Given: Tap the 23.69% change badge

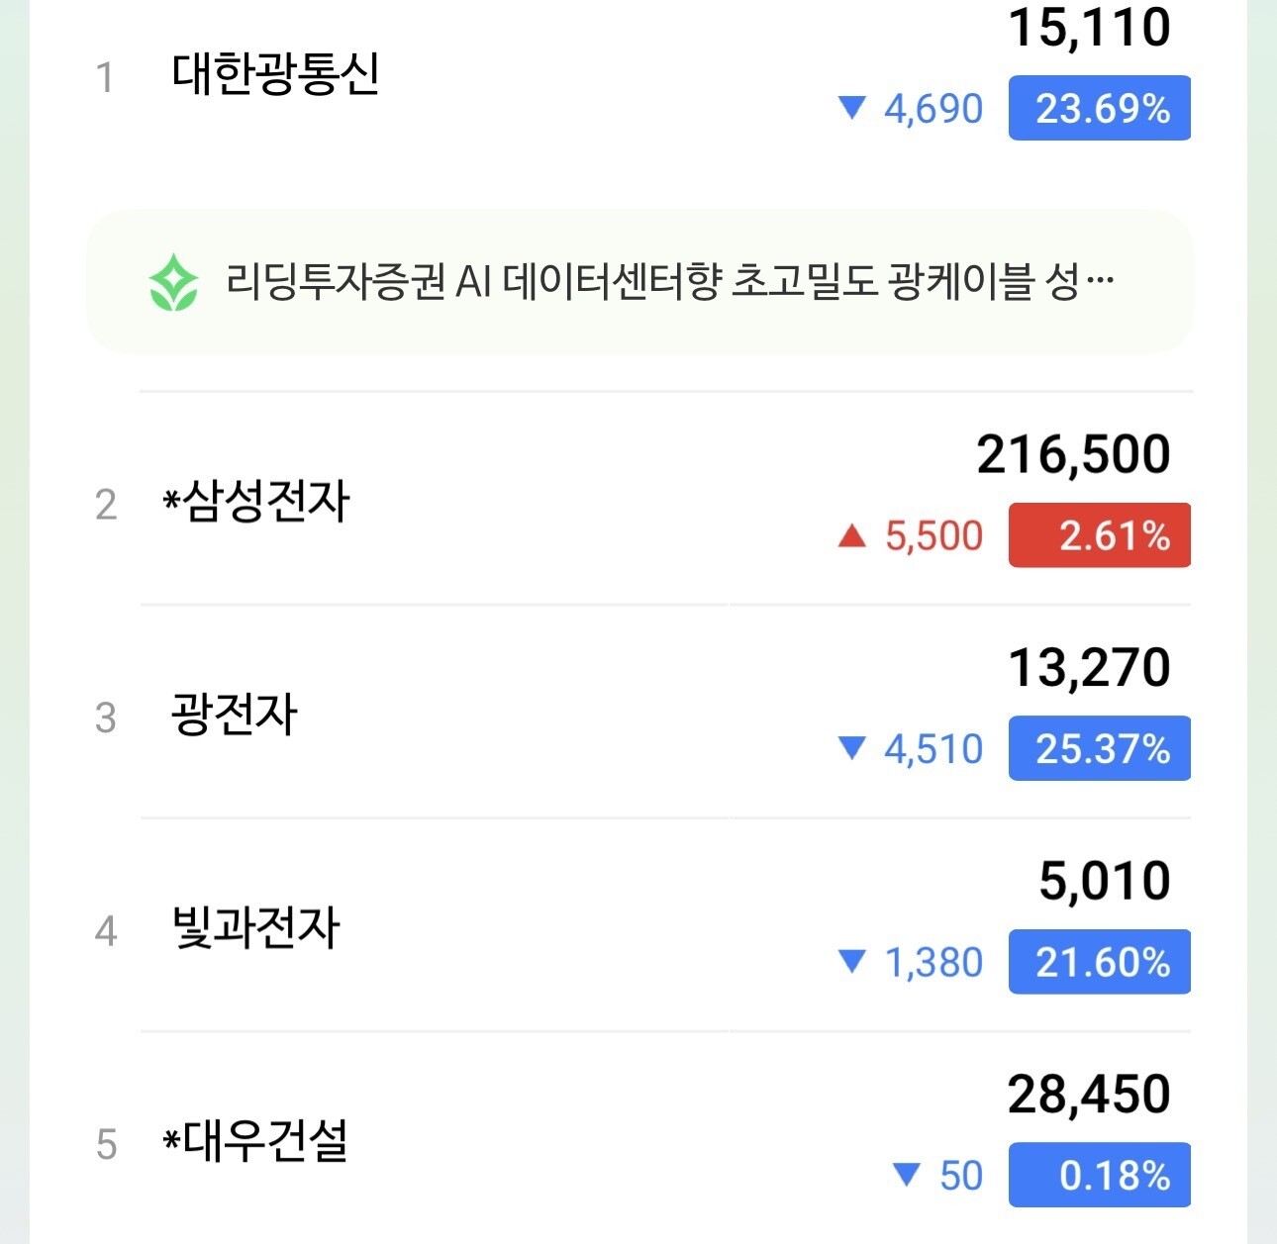Looking at the screenshot, I should pyautogui.click(x=1099, y=108).
